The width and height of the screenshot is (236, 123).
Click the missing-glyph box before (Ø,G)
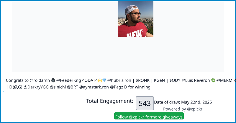pyautogui.click(x=10, y=87)
